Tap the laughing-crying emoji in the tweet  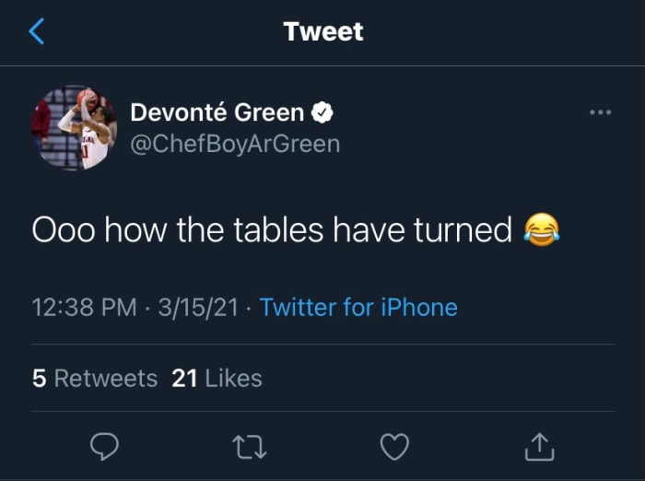[x=544, y=229]
